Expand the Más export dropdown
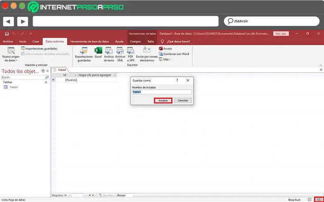This screenshot has width=324, height=202. [x=165, y=59]
